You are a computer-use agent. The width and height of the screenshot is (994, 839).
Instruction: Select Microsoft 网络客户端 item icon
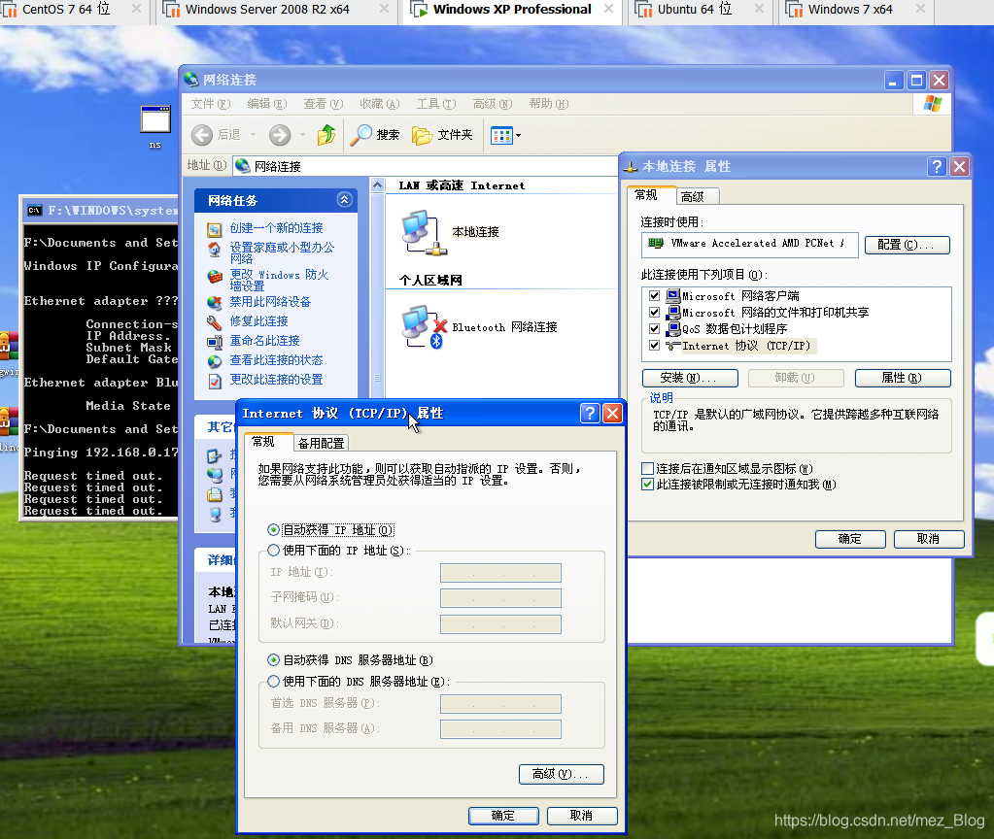pos(672,295)
